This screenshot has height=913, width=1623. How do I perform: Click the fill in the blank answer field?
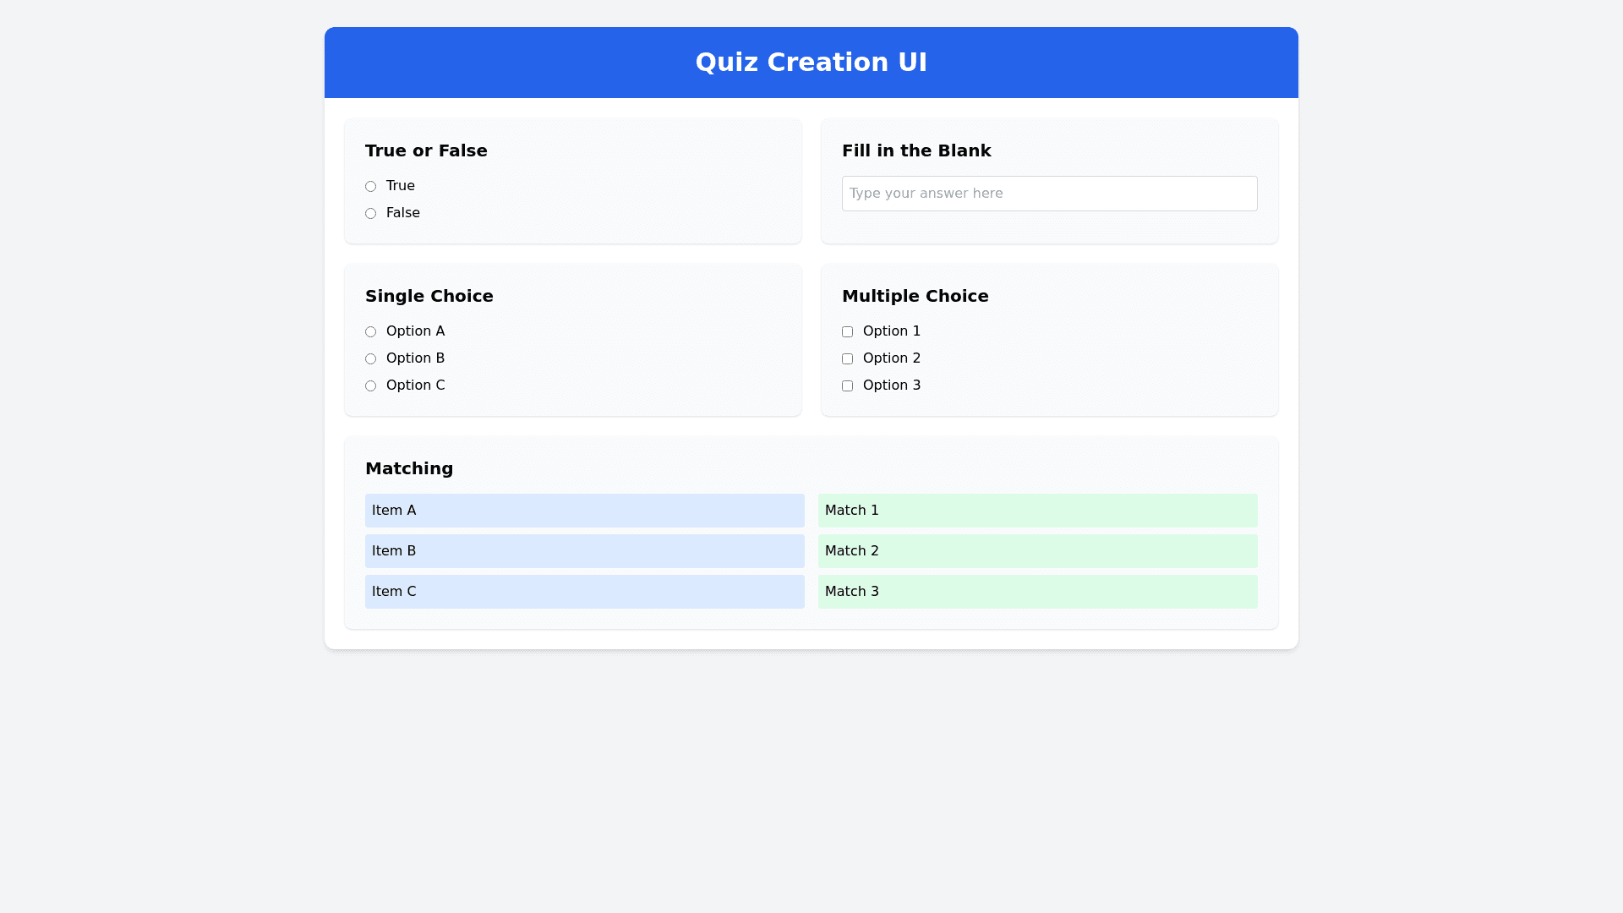[x=1049, y=194]
